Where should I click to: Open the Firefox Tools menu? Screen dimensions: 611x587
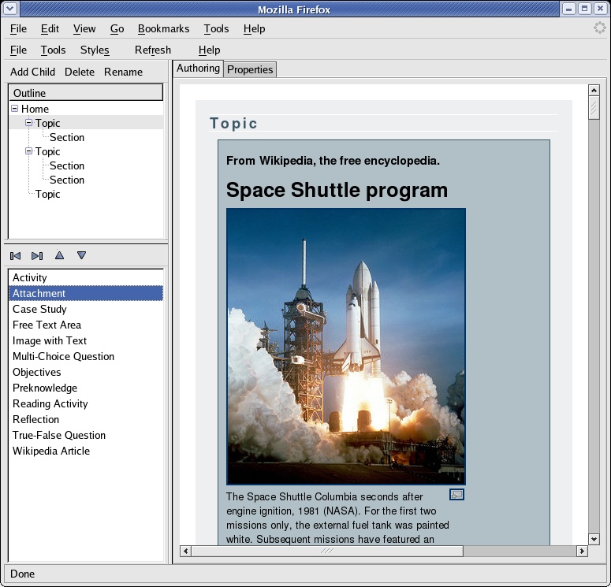point(216,29)
